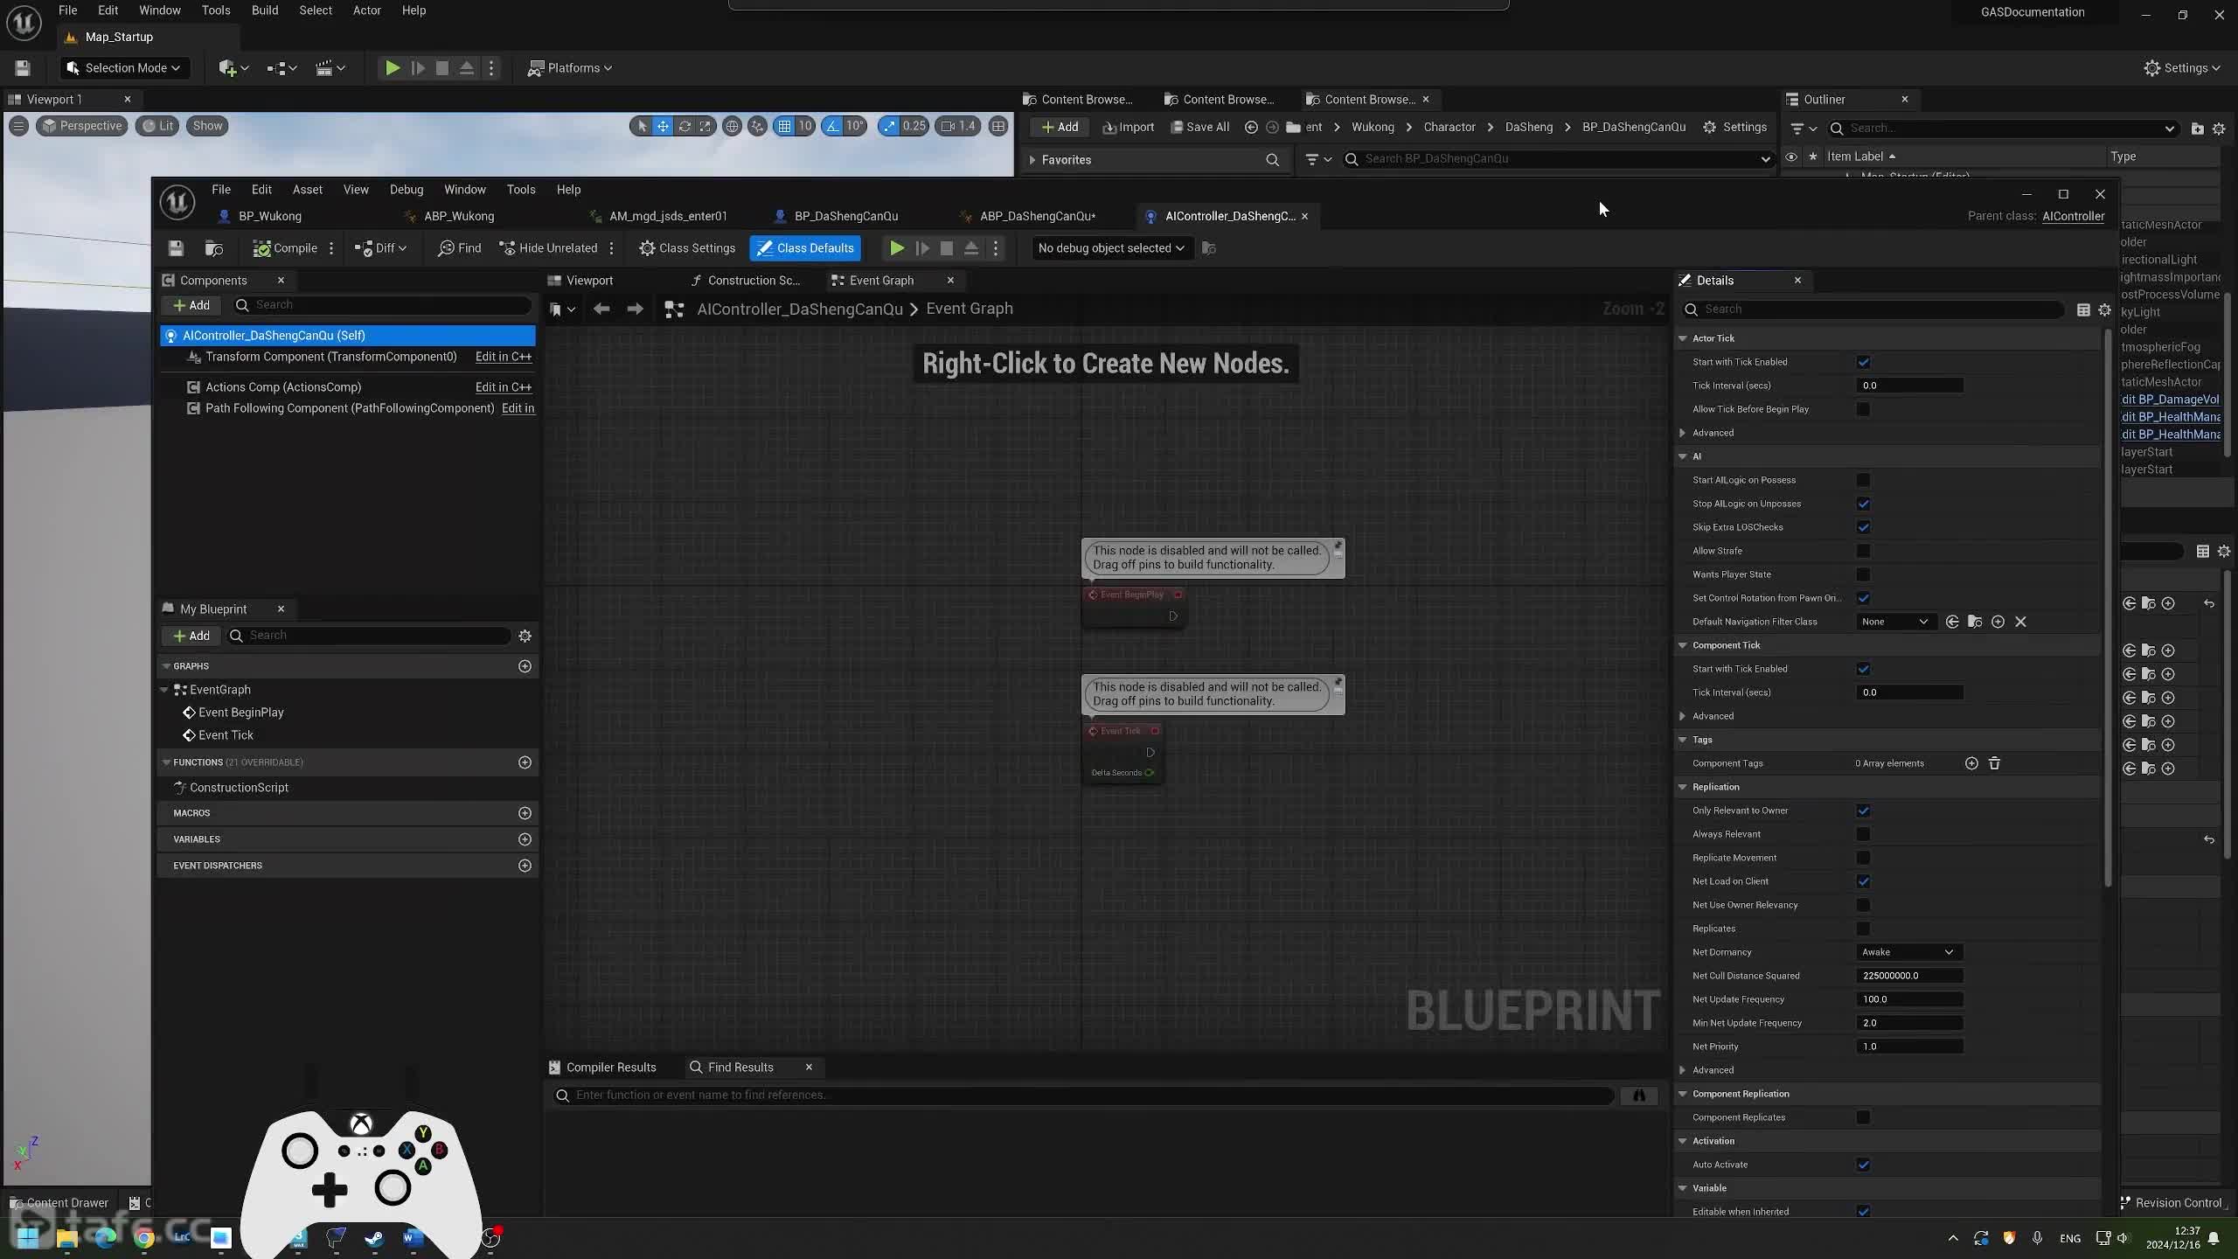Viewport: 2238px width, 1259px height.
Task: Click Edit in C++ for Actions Comp
Action: pyautogui.click(x=504, y=387)
